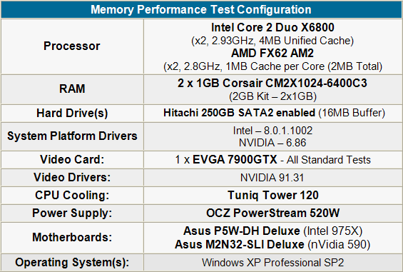Click the Windows XP Professional SP2 text

pyautogui.click(x=272, y=263)
